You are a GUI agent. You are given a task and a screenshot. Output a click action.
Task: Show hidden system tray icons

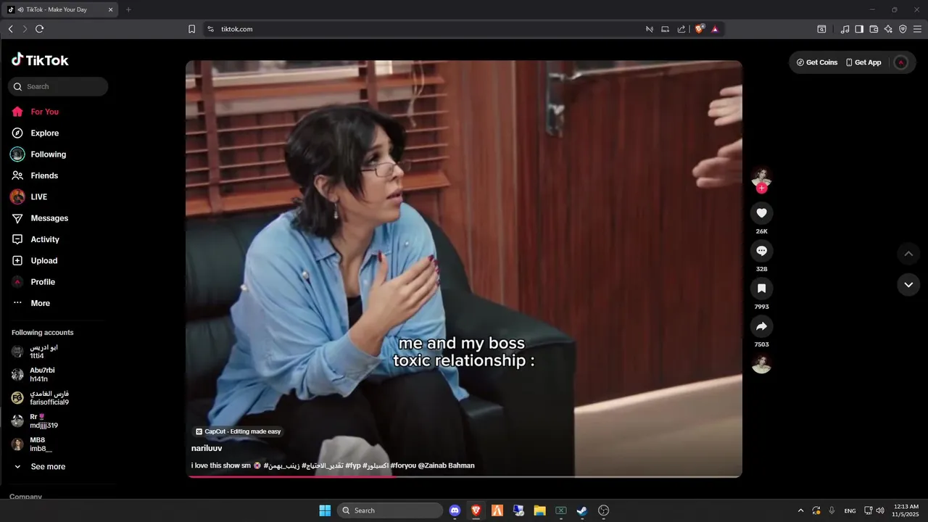800,510
